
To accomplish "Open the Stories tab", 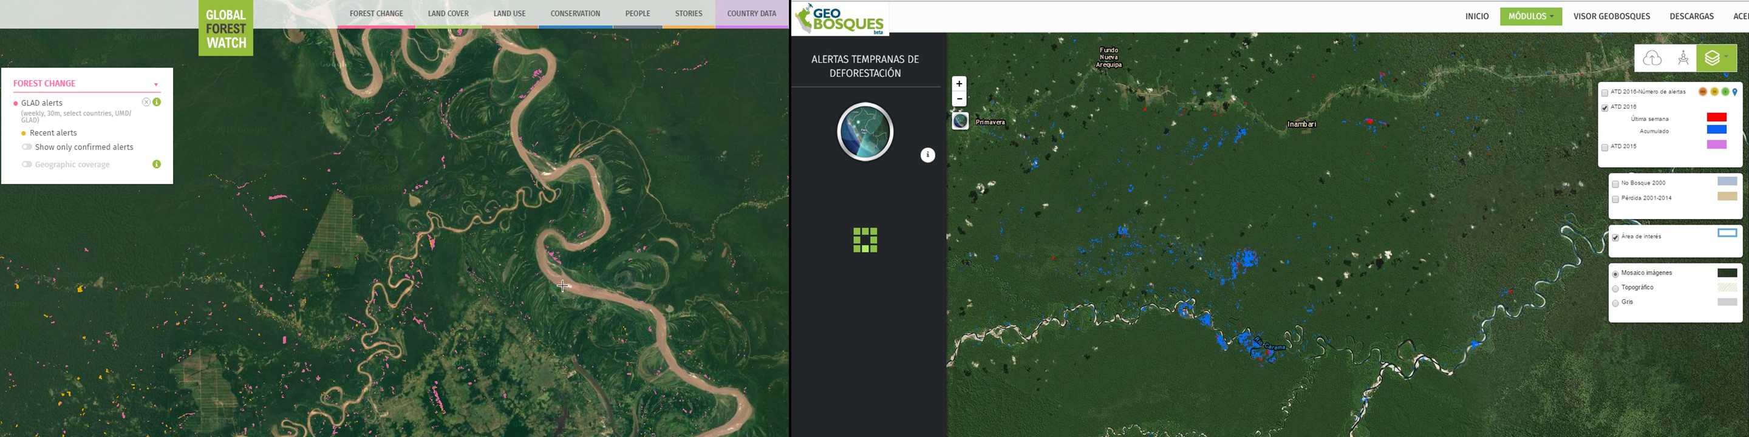I will (x=689, y=13).
